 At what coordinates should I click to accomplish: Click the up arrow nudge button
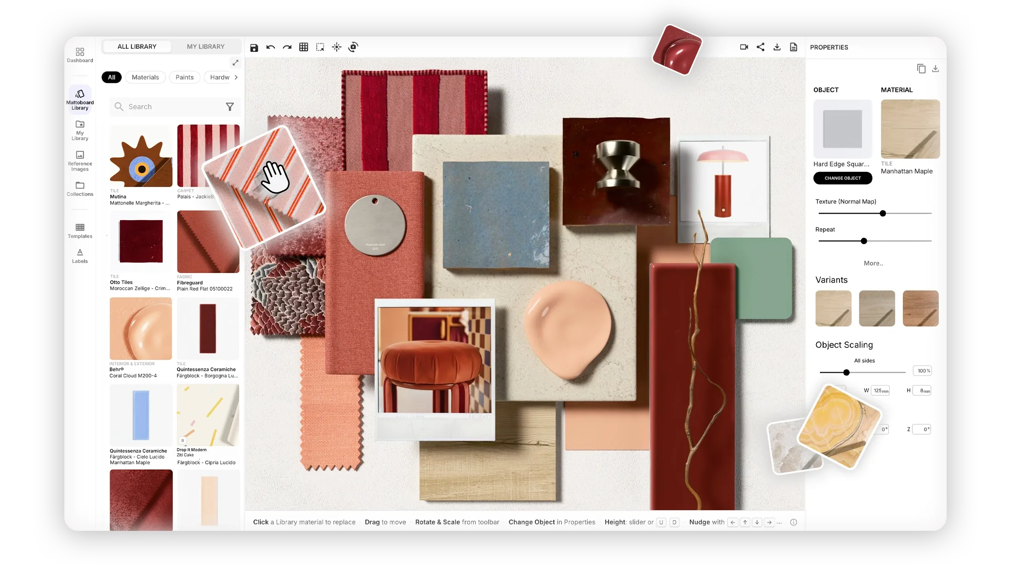point(745,522)
